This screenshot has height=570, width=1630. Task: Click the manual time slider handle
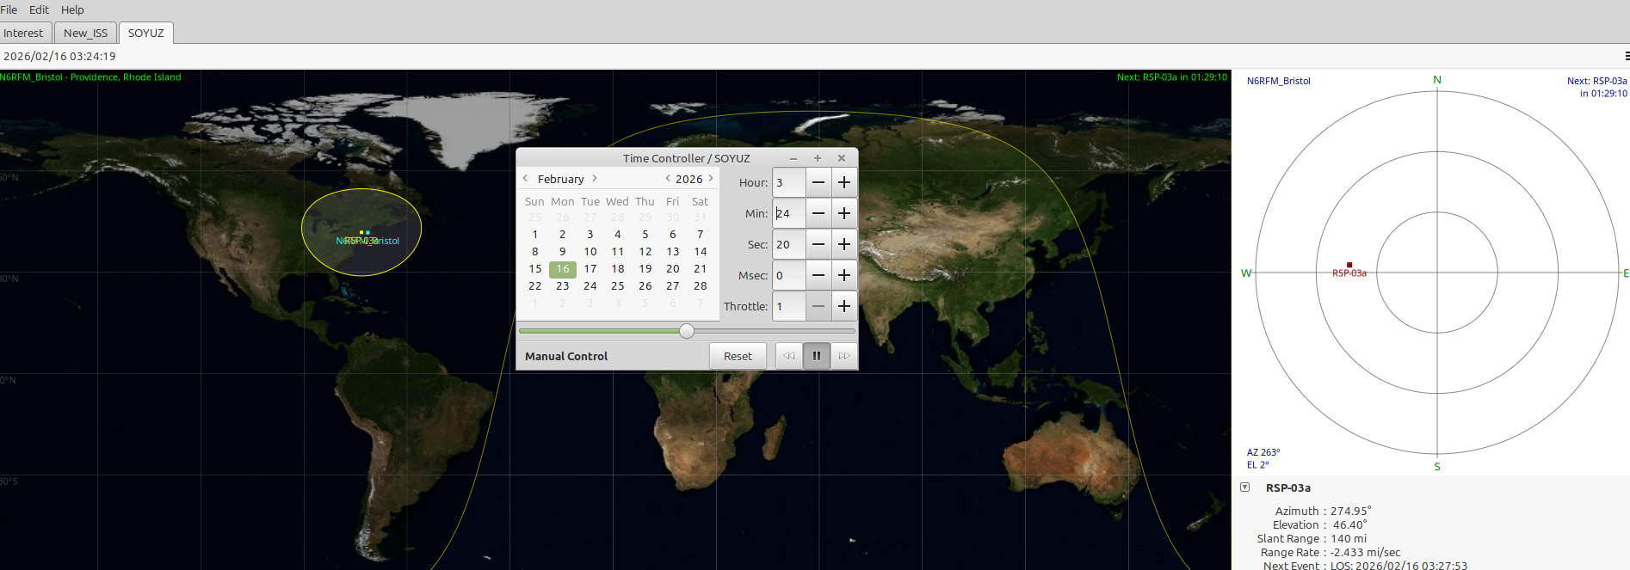pos(687,331)
